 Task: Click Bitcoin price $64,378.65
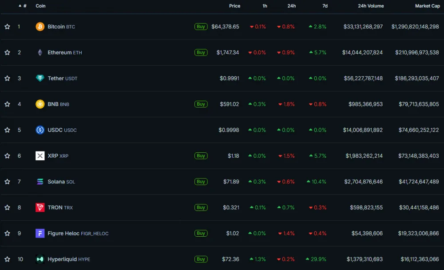[x=225, y=27]
